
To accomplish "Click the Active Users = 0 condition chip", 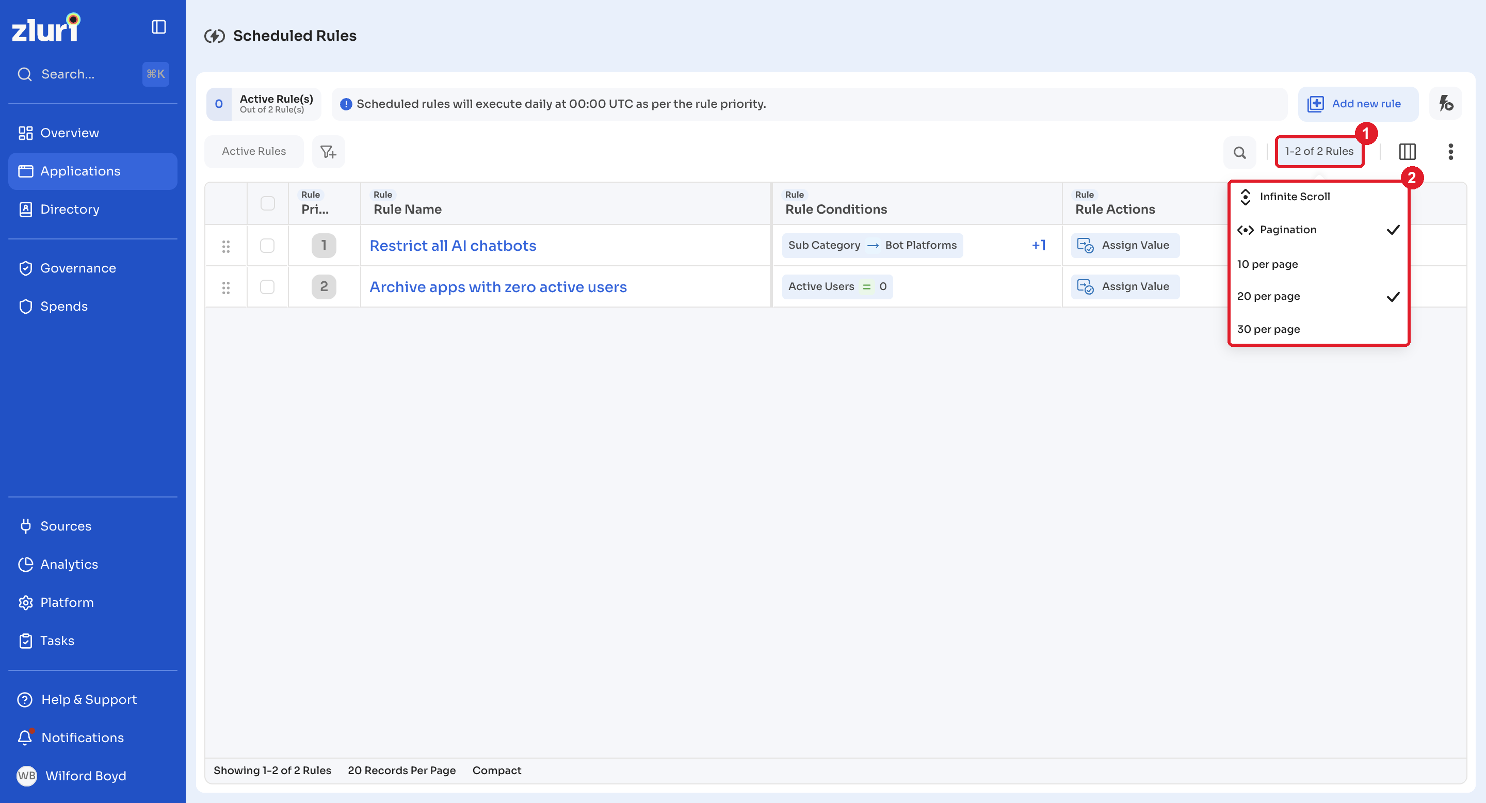I will [x=837, y=287].
